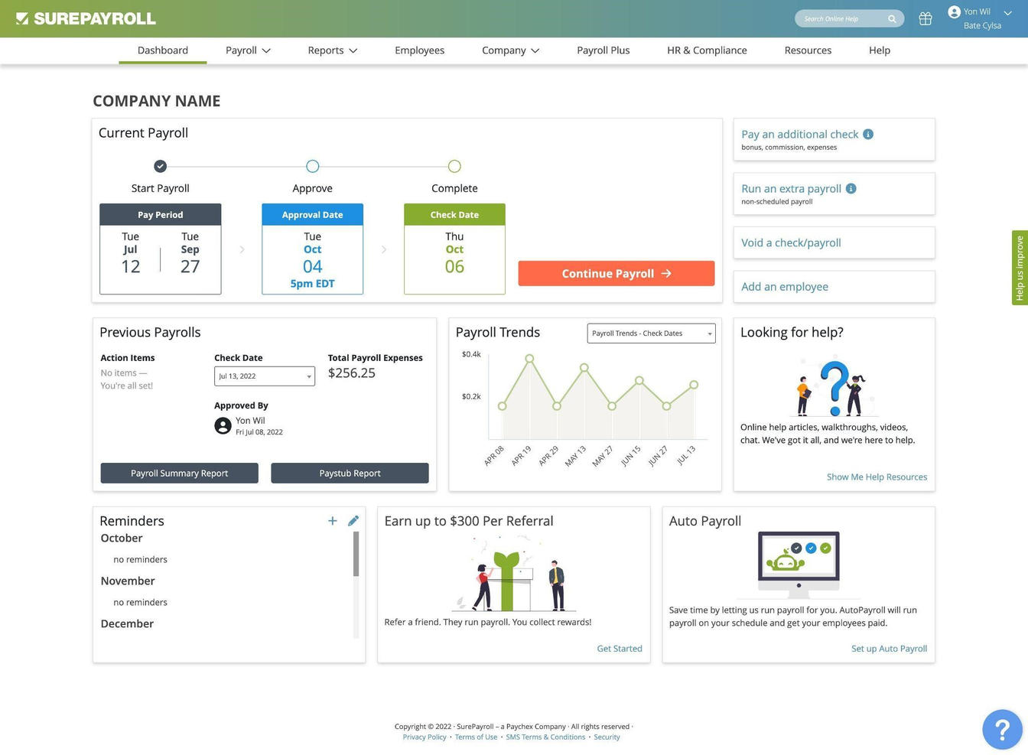The image size is (1028, 755).
Task: Open the Payroll Summary Report
Action: point(179,473)
